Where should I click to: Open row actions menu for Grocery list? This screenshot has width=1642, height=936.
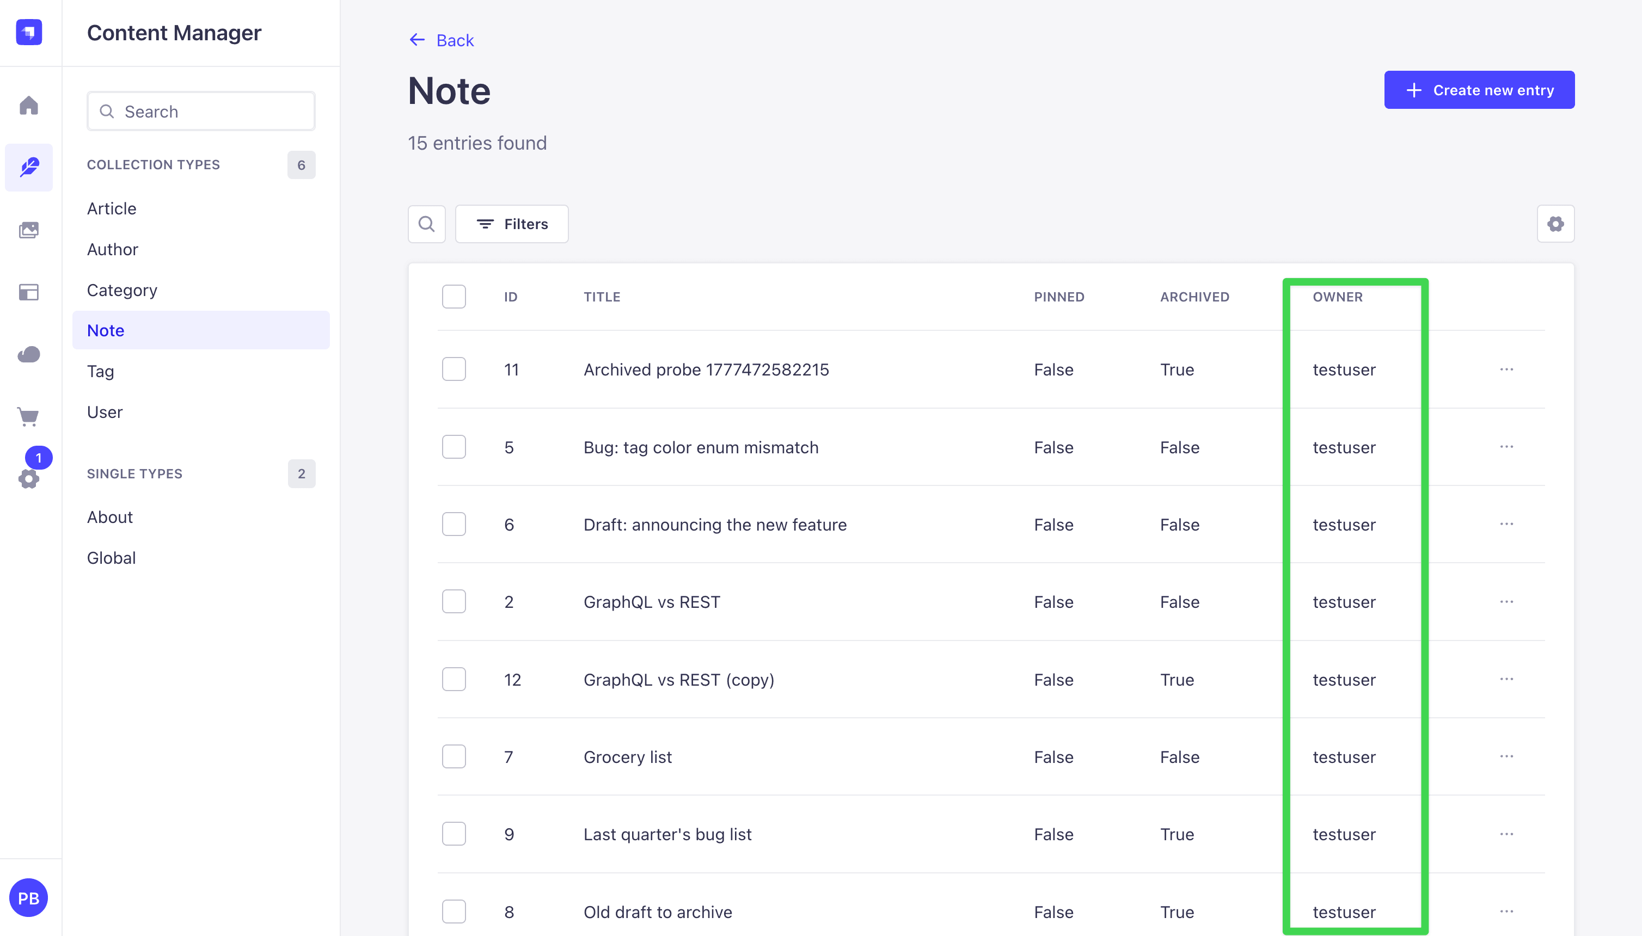pyautogui.click(x=1506, y=756)
